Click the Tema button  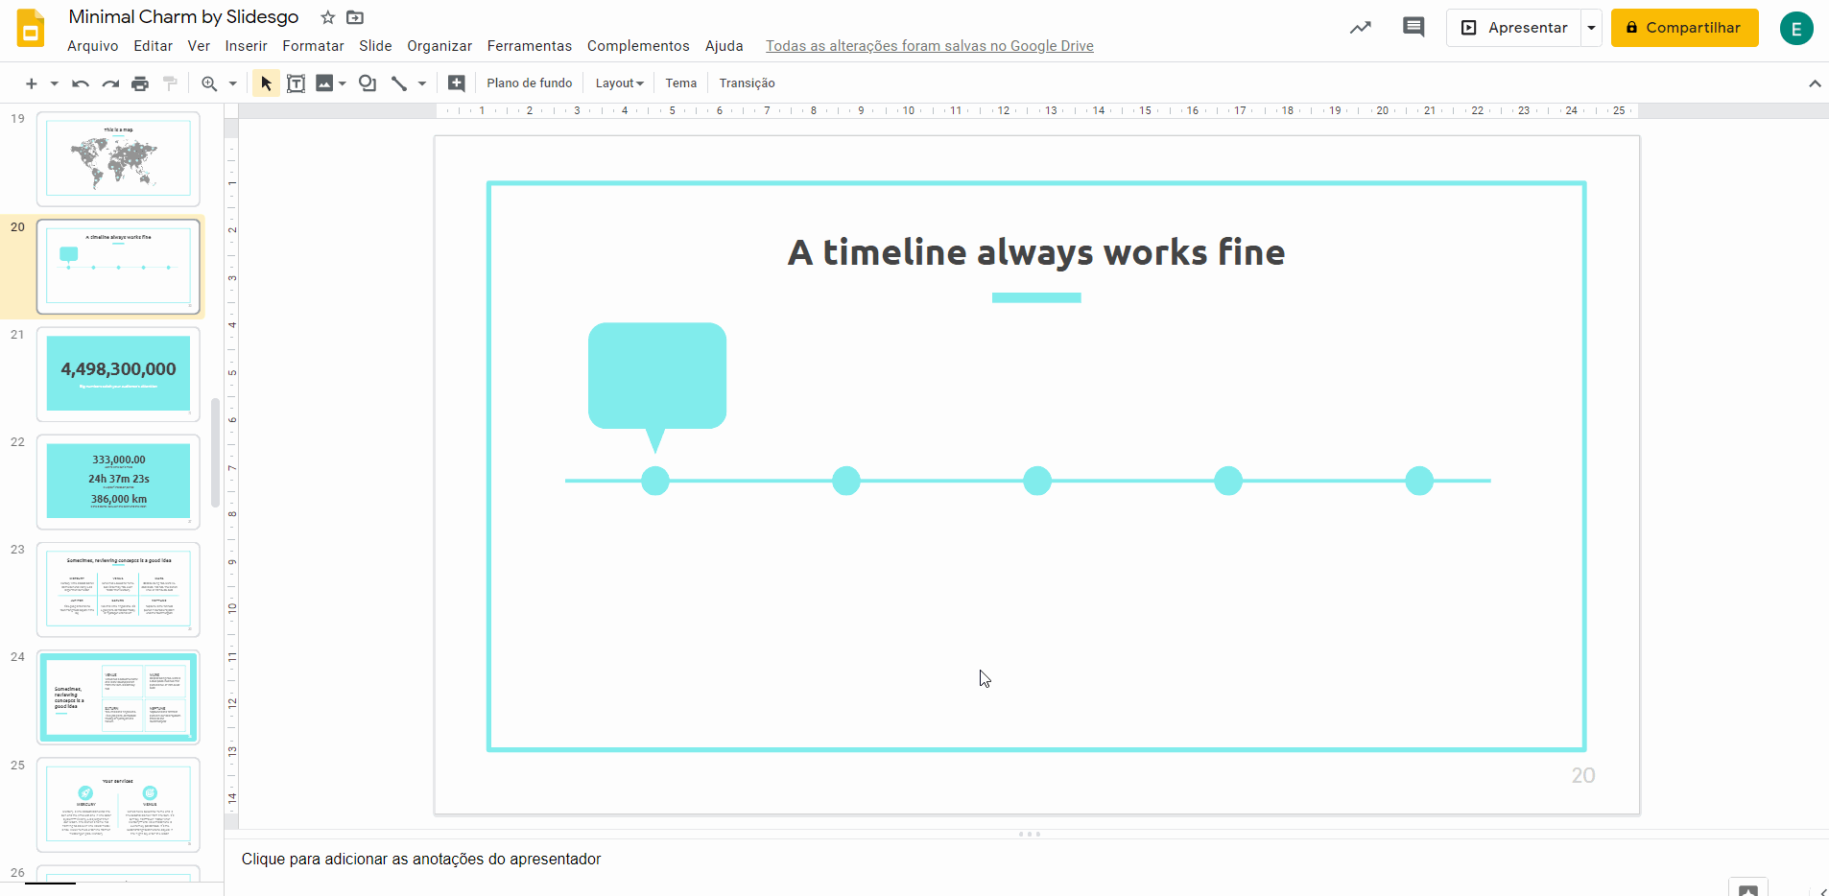[681, 83]
